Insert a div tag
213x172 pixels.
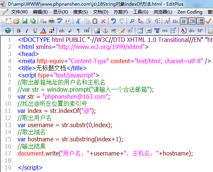pyautogui.click(x=192, y=31)
